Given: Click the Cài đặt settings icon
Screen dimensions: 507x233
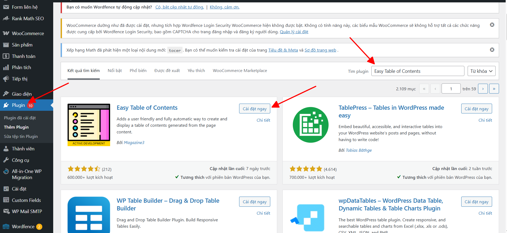Looking at the screenshot, I should 6,189.
